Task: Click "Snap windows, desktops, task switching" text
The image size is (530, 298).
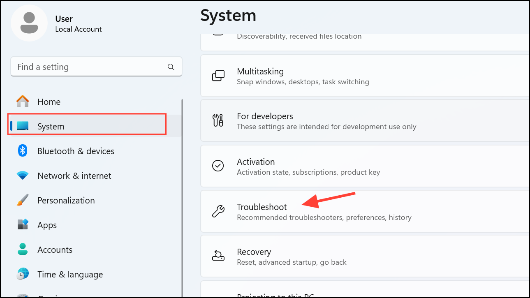Action: coord(303,82)
